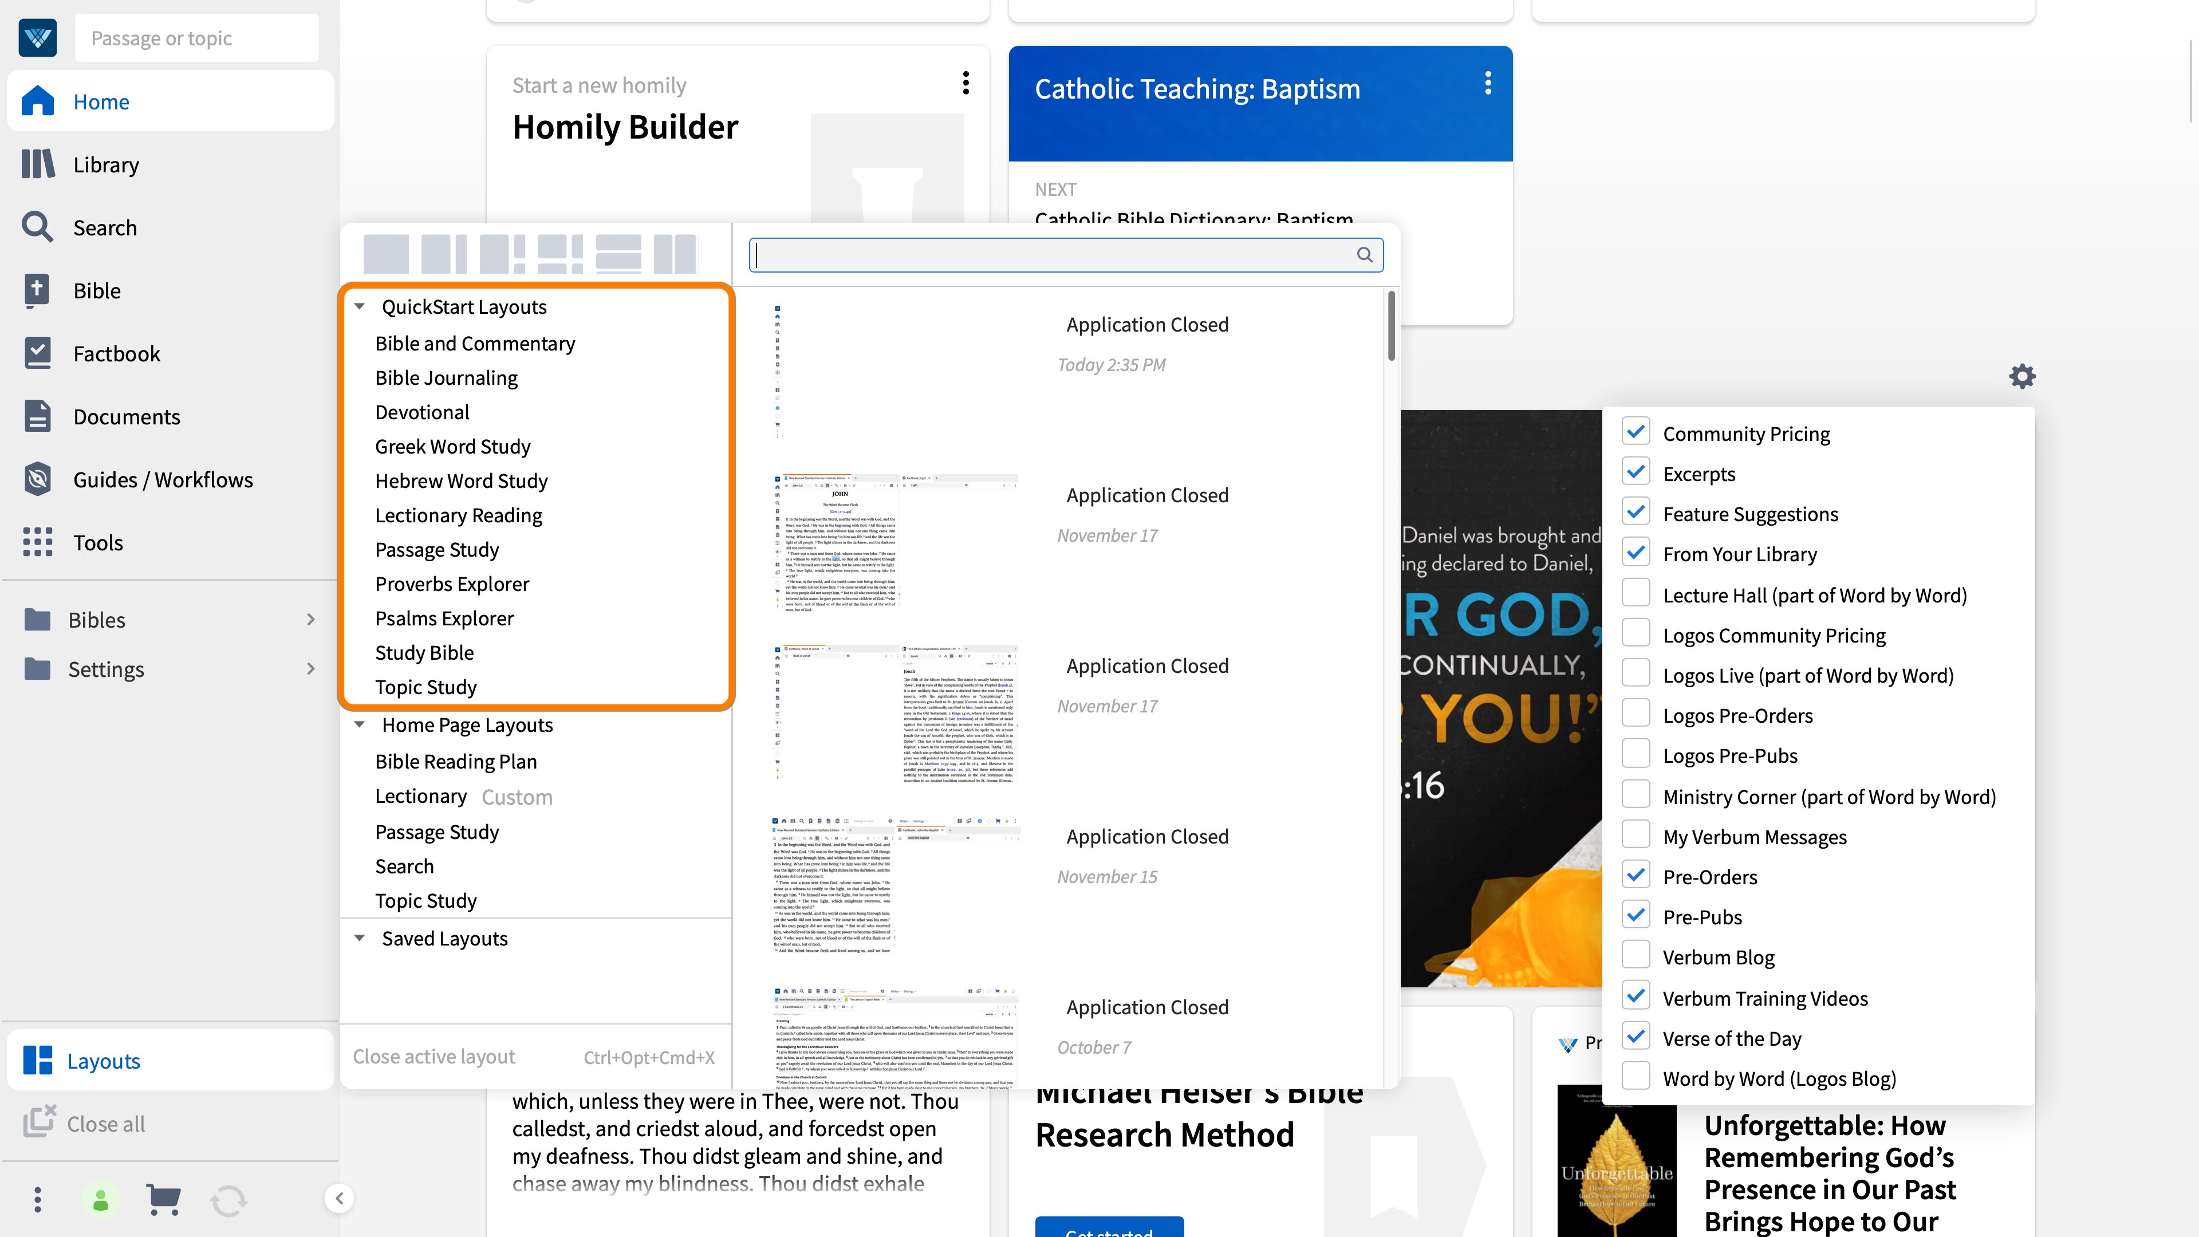Open the dashboard settings gear icon

(x=2021, y=376)
